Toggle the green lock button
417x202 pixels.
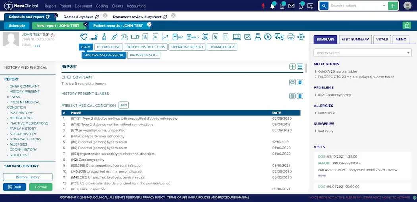pyautogui.click(x=406, y=25)
